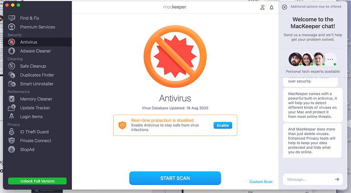Click the large antivirus no-virus emblem

pos(175,56)
